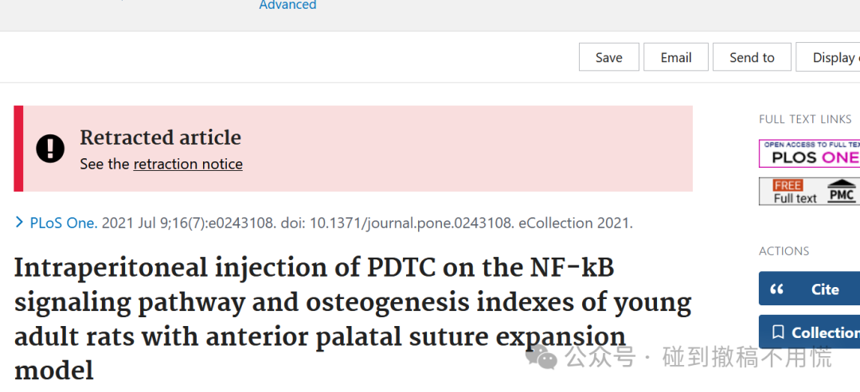
Task: Click the Cite button label
Action: click(825, 289)
